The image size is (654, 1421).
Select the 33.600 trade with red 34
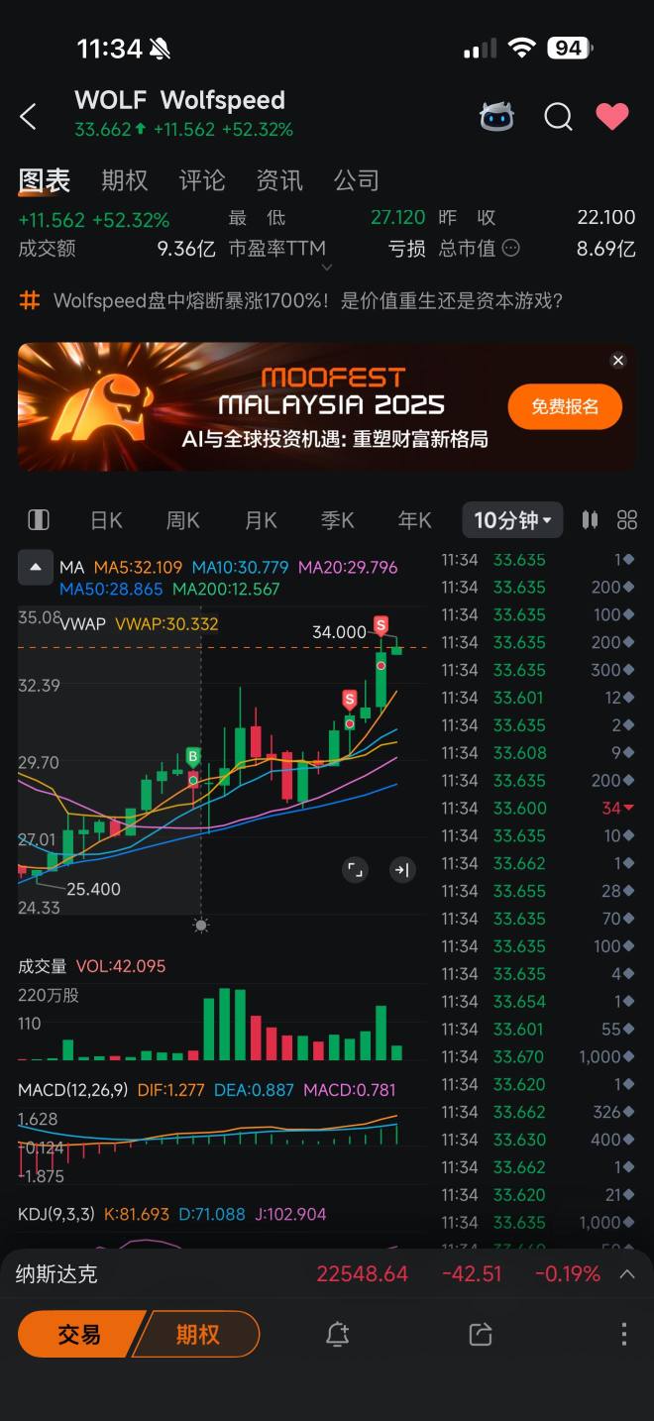coord(538,808)
